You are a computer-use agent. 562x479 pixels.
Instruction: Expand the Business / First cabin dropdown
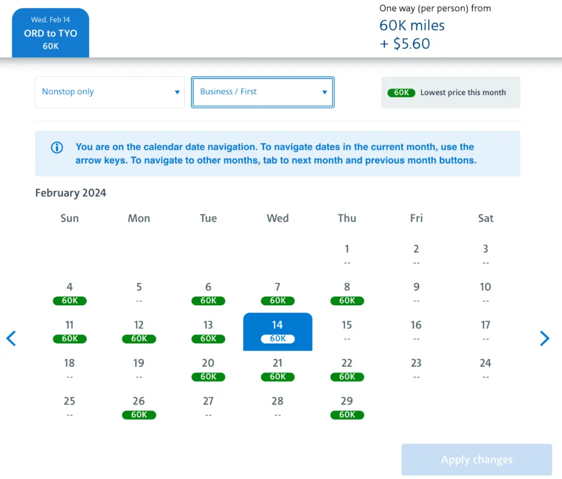pos(263,92)
